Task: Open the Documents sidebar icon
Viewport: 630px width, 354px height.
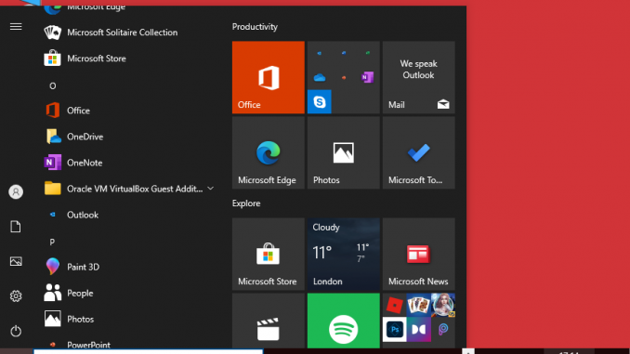Action: pyautogui.click(x=16, y=227)
